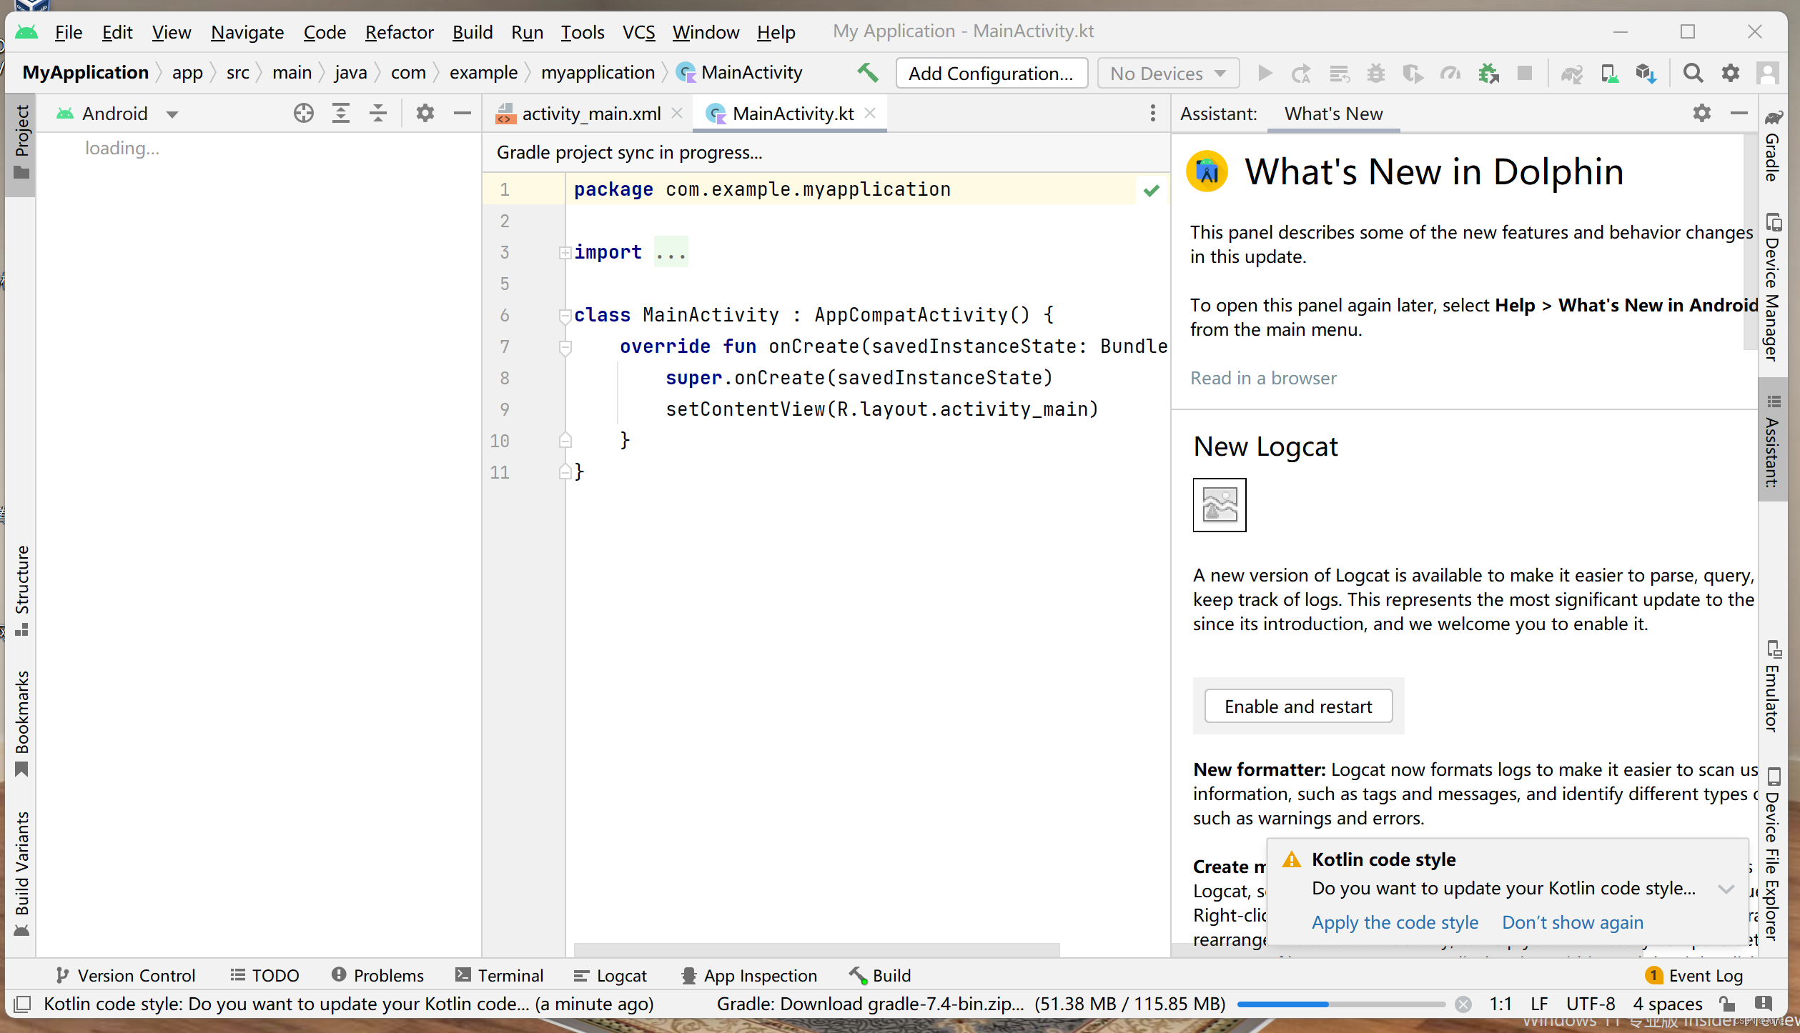The image size is (1800, 1033).
Task: Cancel the Gradle download progress
Action: coord(1463,1004)
